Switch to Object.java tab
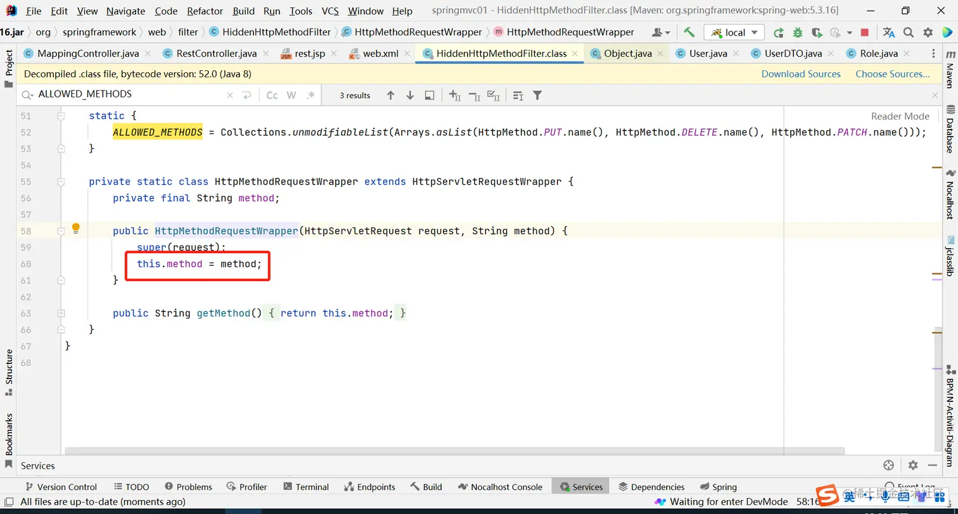958x514 pixels. pos(628,53)
